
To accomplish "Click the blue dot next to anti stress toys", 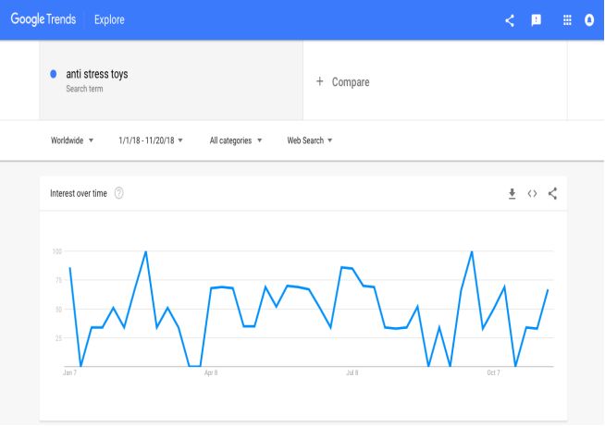I will click(54, 74).
